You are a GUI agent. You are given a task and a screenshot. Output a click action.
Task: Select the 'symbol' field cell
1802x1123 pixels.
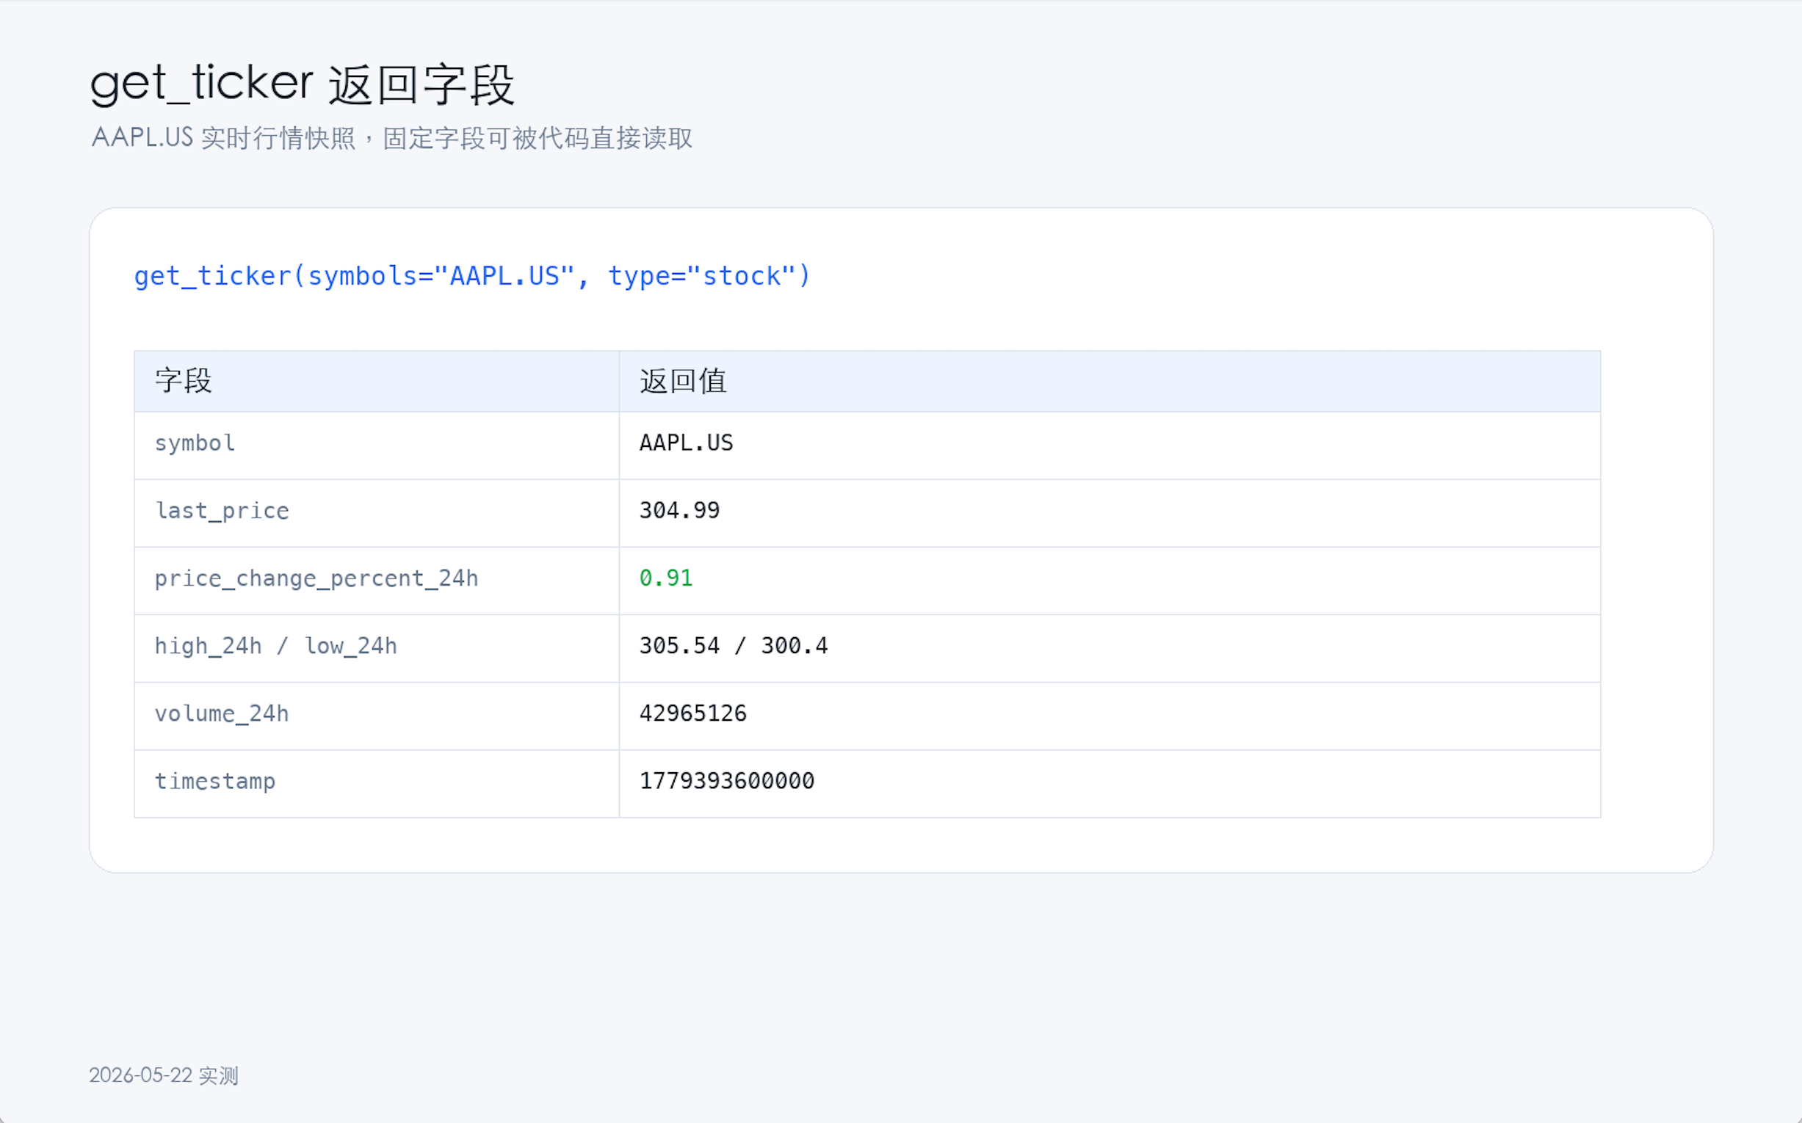click(x=377, y=445)
